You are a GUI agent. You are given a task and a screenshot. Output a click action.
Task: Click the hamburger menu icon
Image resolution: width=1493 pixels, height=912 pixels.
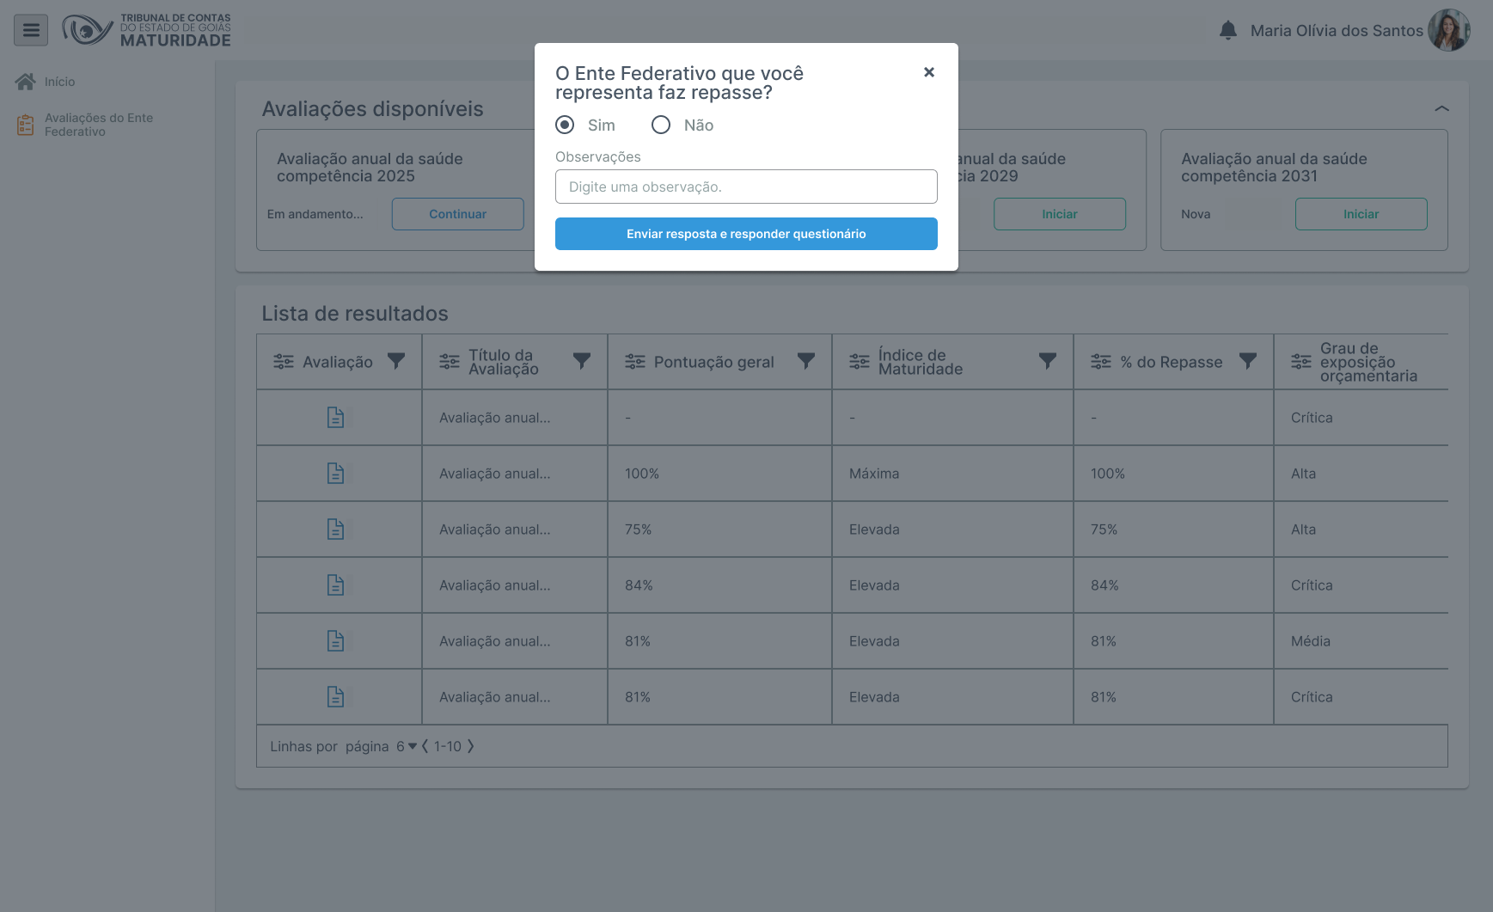click(31, 30)
